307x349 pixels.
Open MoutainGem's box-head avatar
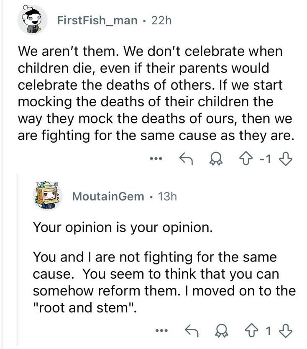tap(48, 196)
